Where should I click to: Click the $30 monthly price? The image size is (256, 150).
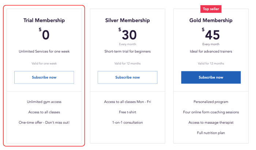(x=128, y=34)
